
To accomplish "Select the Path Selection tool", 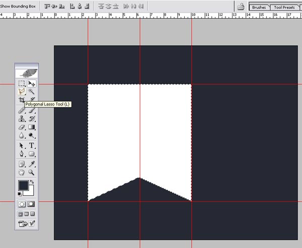I will (x=21, y=146).
